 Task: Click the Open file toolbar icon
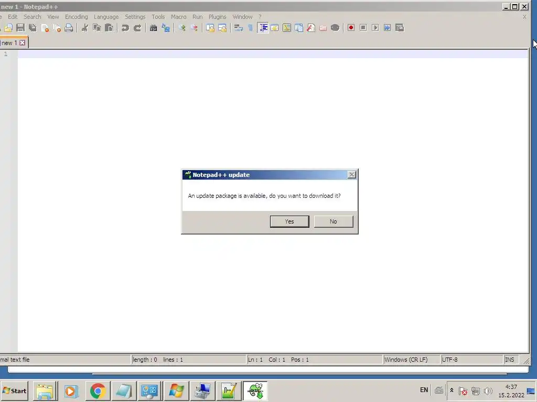tap(8, 28)
